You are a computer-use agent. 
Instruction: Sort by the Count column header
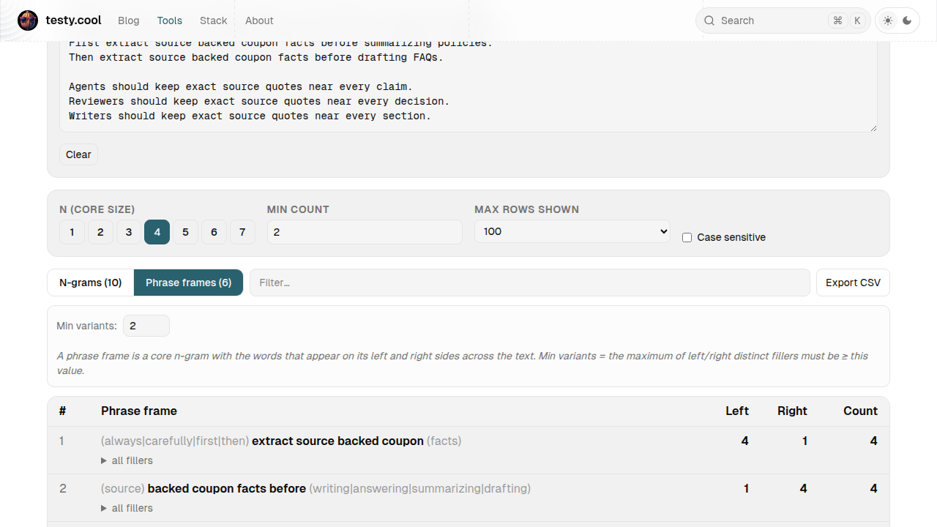pyautogui.click(x=860, y=411)
